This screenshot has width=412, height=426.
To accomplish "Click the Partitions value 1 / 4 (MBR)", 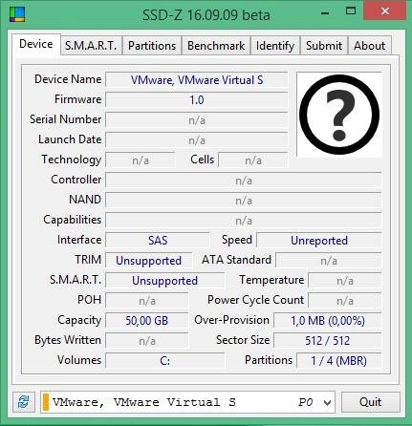I will coord(339,361).
